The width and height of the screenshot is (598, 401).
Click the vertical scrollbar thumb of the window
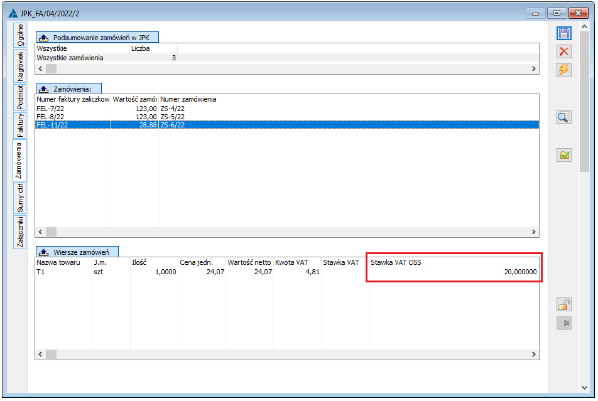[x=584, y=102]
